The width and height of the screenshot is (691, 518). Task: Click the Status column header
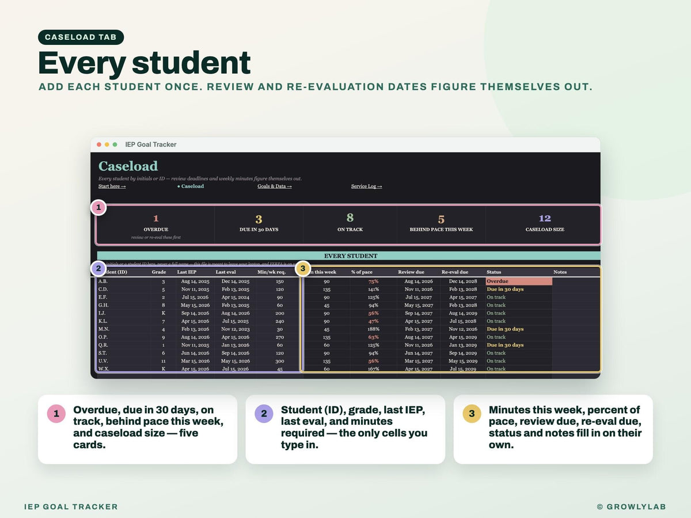(494, 272)
